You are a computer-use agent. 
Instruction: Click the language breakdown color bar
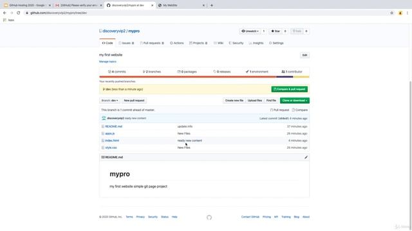coord(204,77)
